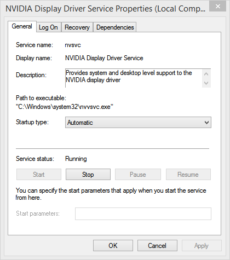
Task: Switch to the General tab
Action: [22, 26]
